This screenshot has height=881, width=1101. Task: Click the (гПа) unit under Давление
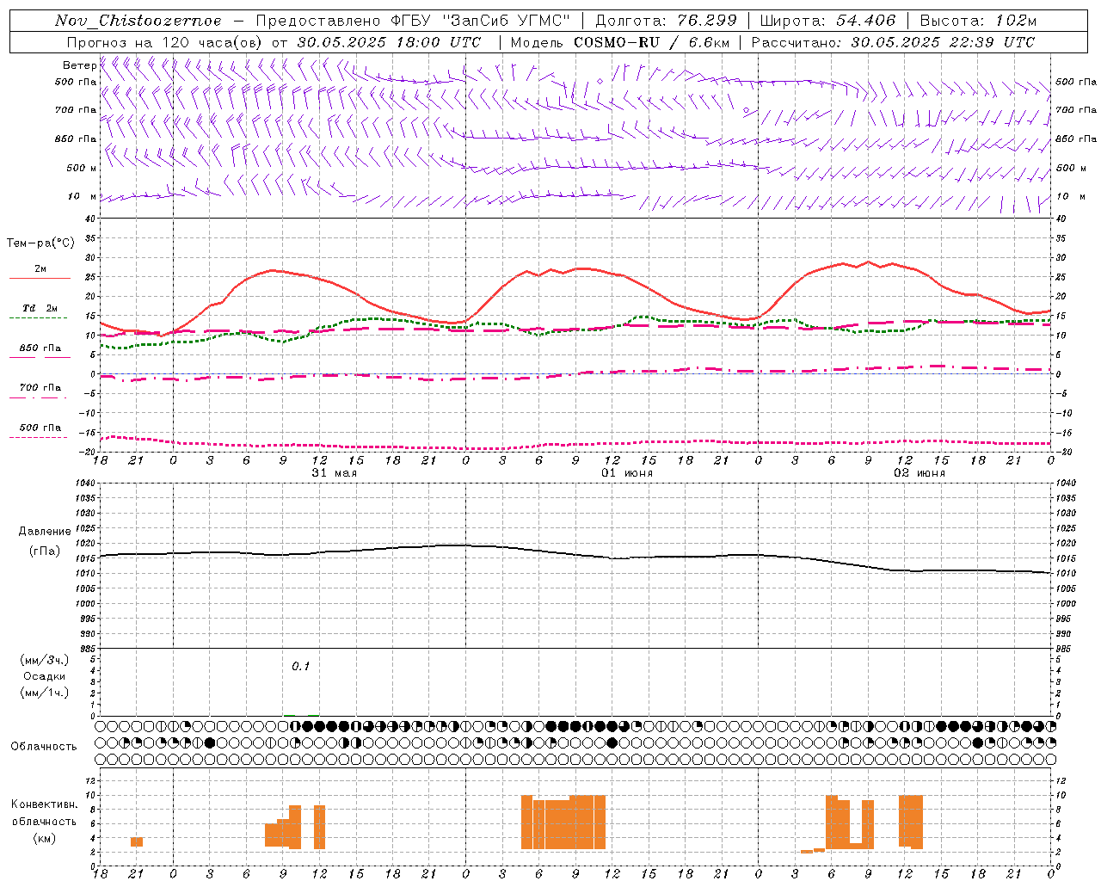point(45,551)
